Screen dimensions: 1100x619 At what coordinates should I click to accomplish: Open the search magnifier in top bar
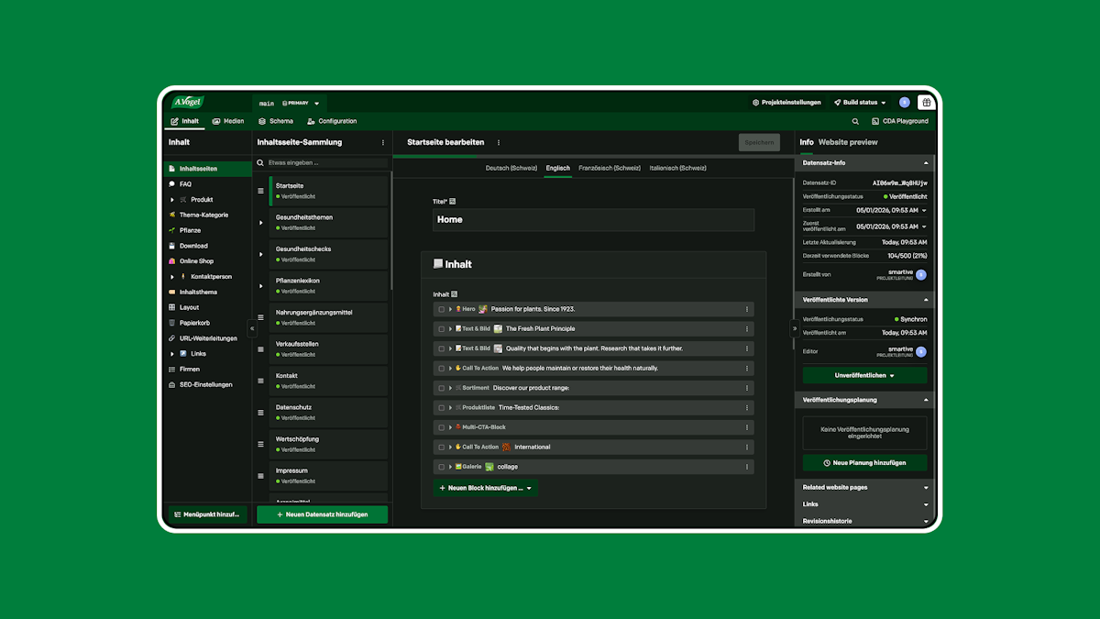856,121
